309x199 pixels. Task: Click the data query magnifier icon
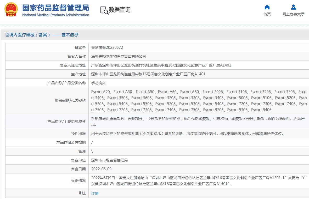tap(104, 10)
